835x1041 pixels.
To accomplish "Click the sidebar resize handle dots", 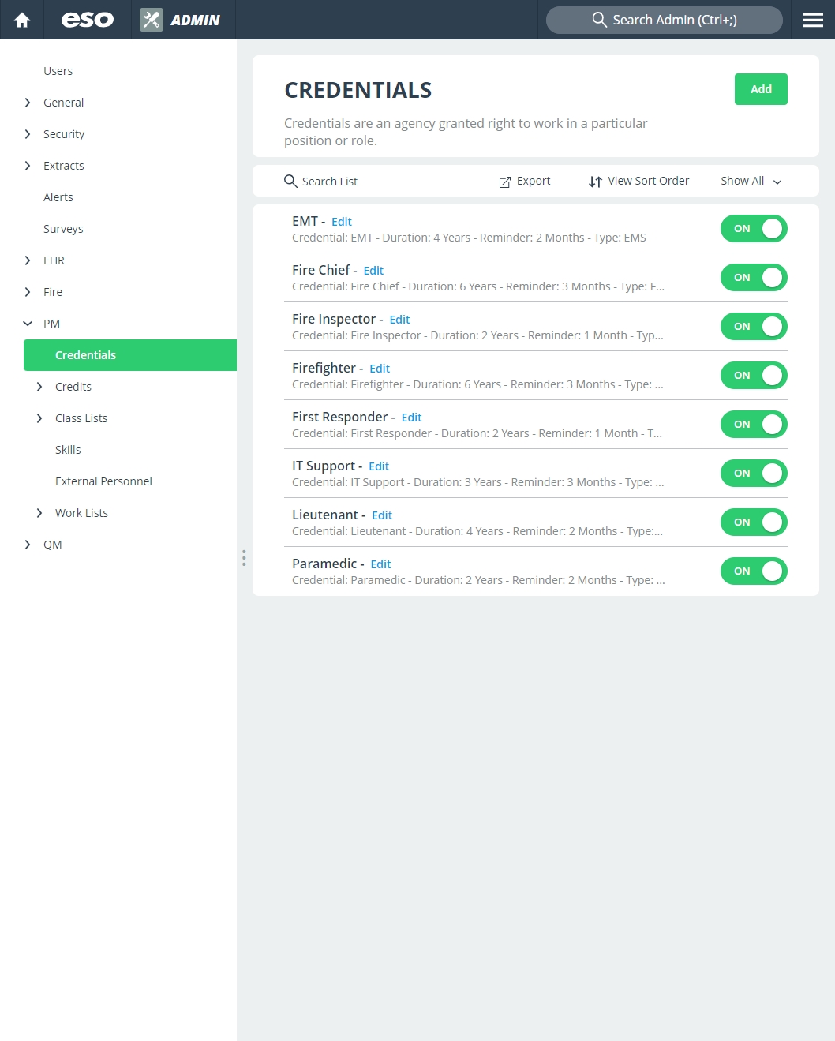I will click(244, 558).
